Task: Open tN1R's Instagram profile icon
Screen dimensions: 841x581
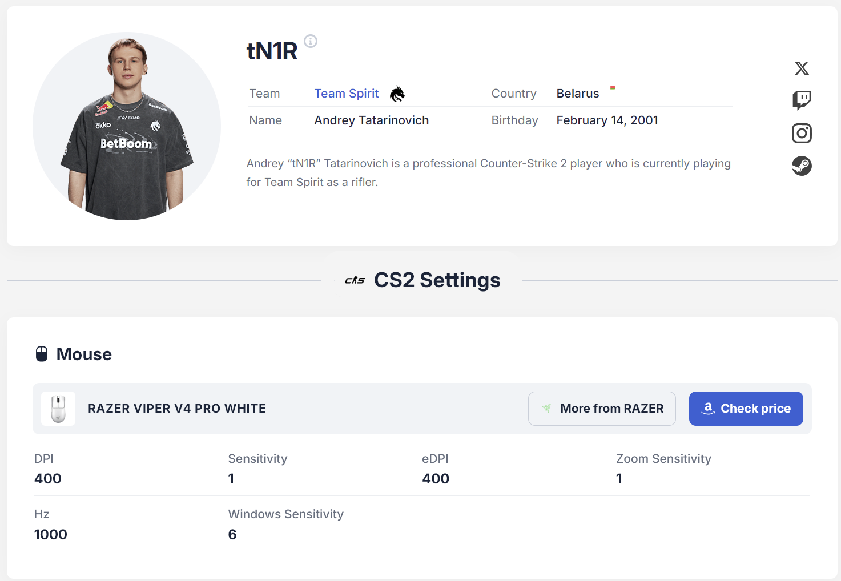Action: [x=802, y=134]
